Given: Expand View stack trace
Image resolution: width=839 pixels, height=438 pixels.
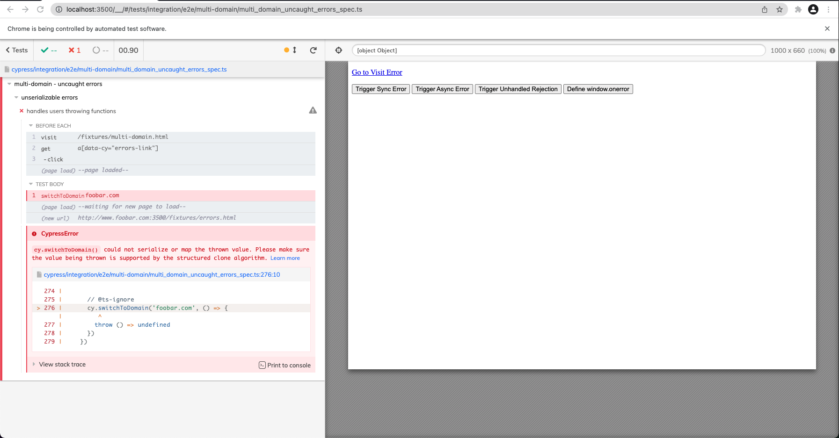Looking at the screenshot, I should [x=62, y=364].
